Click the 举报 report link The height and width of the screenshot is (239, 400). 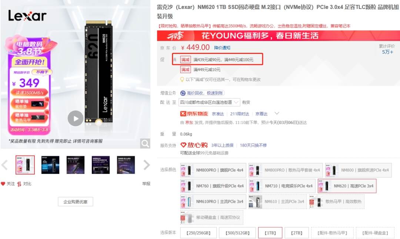pyautogui.click(x=146, y=184)
